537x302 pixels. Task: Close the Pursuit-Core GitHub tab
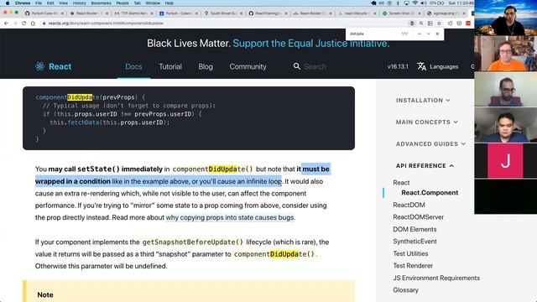coord(62,13)
